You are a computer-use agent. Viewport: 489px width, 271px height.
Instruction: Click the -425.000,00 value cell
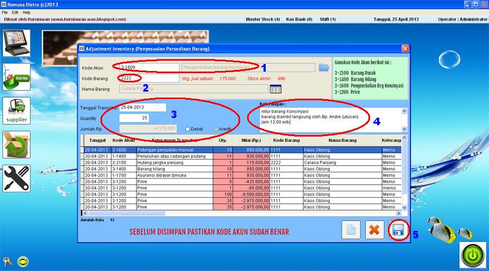251,182
